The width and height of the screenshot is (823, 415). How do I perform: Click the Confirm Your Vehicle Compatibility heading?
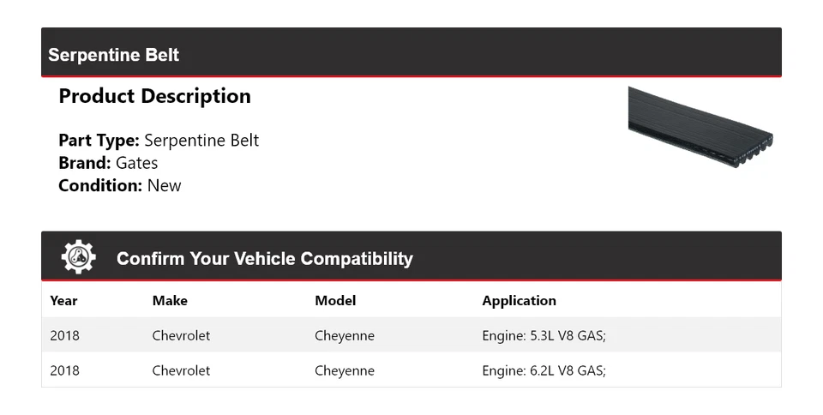[264, 258]
